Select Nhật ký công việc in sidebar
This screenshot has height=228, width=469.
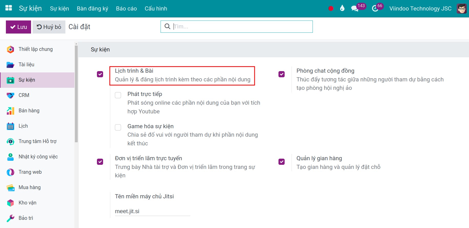coord(37,157)
